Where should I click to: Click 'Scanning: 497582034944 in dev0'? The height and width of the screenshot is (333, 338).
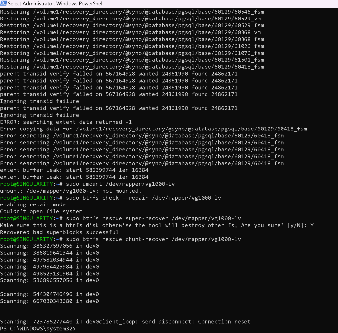tap(49, 260)
